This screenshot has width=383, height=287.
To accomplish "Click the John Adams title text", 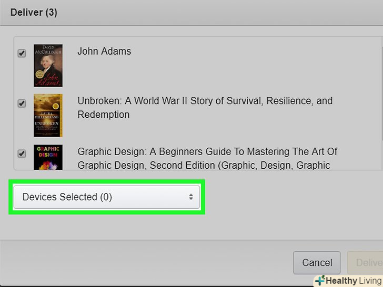I will click(104, 52).
